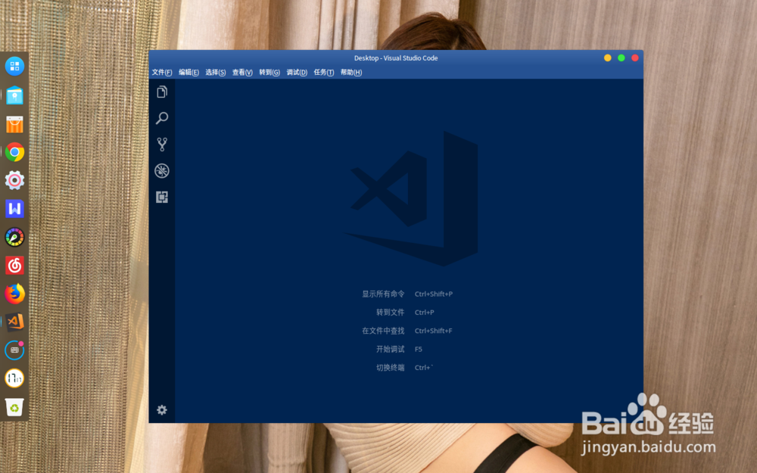
Task: Open the app store bag in the dock
Action: (x=14, y=124)
